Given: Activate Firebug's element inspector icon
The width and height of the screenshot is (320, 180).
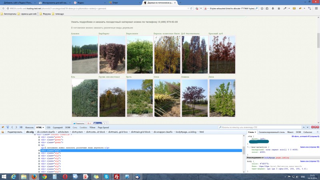Looking at the screenshot, I should click(8, 127).
